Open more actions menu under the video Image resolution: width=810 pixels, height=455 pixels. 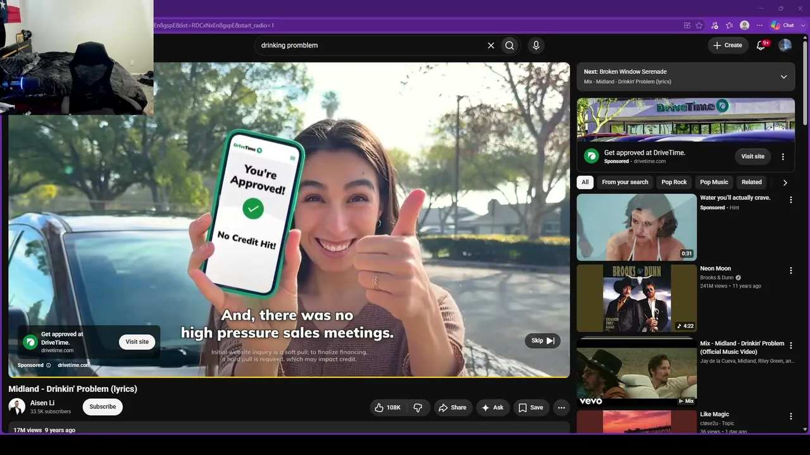tap(561, 408)
